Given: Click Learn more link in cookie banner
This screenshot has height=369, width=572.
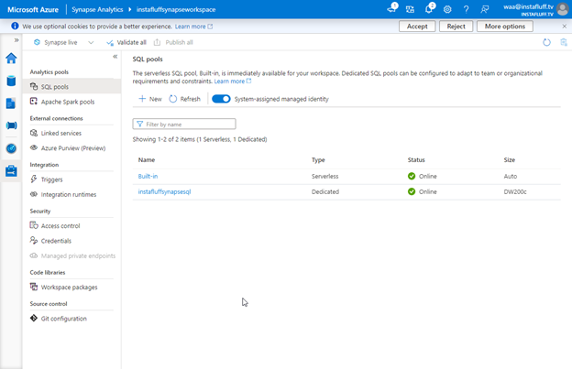Looking at the screenshot, I should (193, 27).
